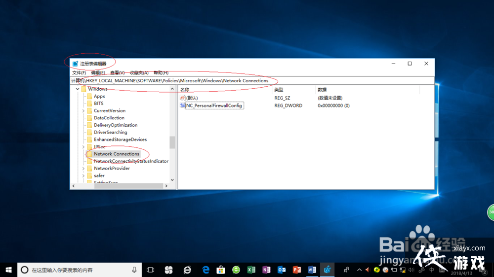Viewport: 494px width, 277px height.
Task: Open Task View from taskbar
Action: pyautogui.click(x=151, y=270)
